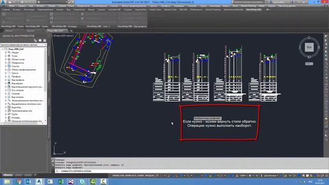Open Excel from the taskbar
This screenshot has width=329, height=185.
[x=61, y=181]
